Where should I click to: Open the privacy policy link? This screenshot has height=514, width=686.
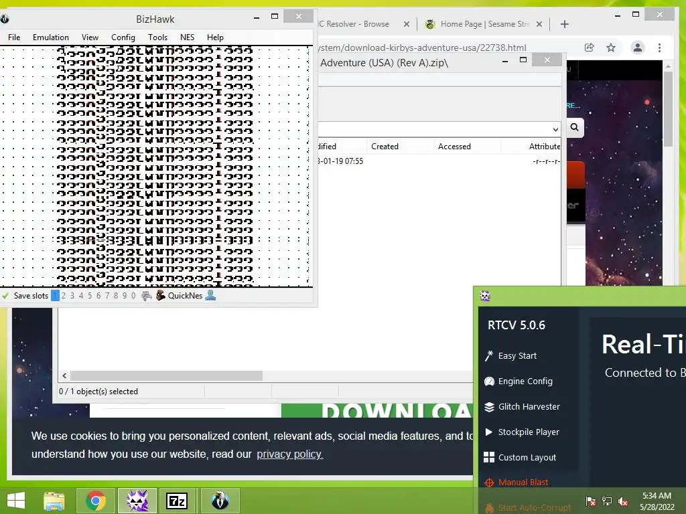coord(289,454)
